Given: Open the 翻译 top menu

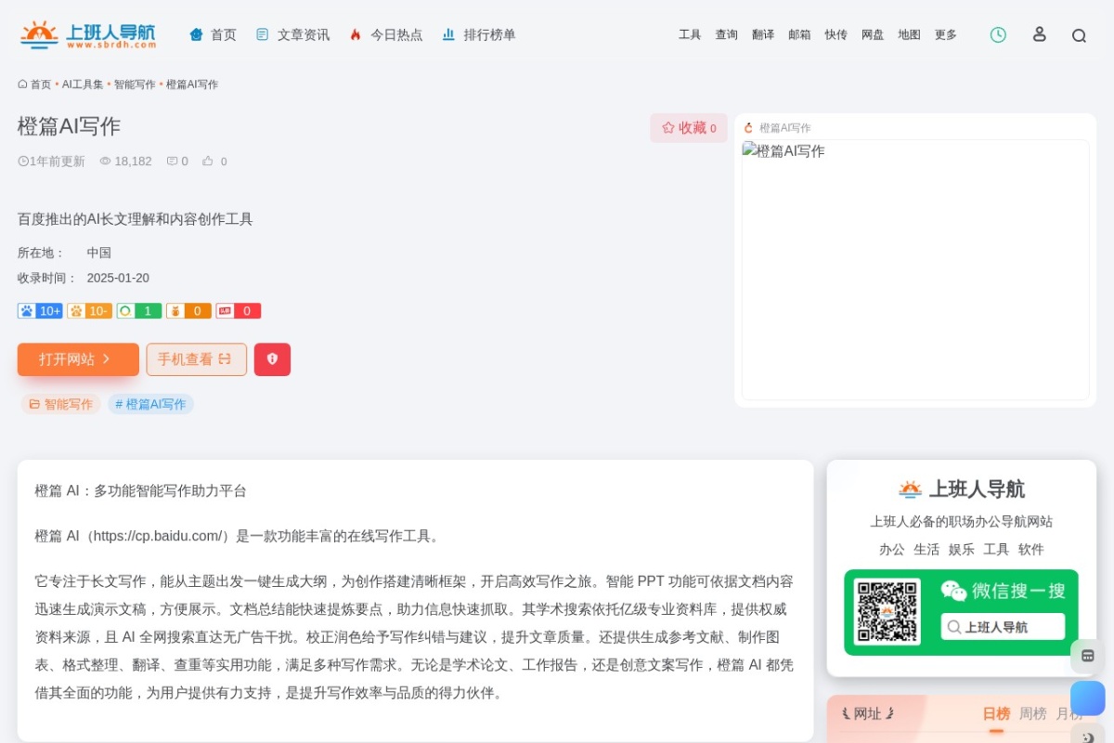Looking at the screenshot, I should (x=763, y=34).
